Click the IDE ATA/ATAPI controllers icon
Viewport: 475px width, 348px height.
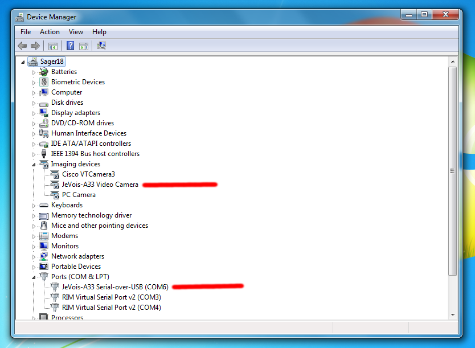pos(44,144)
